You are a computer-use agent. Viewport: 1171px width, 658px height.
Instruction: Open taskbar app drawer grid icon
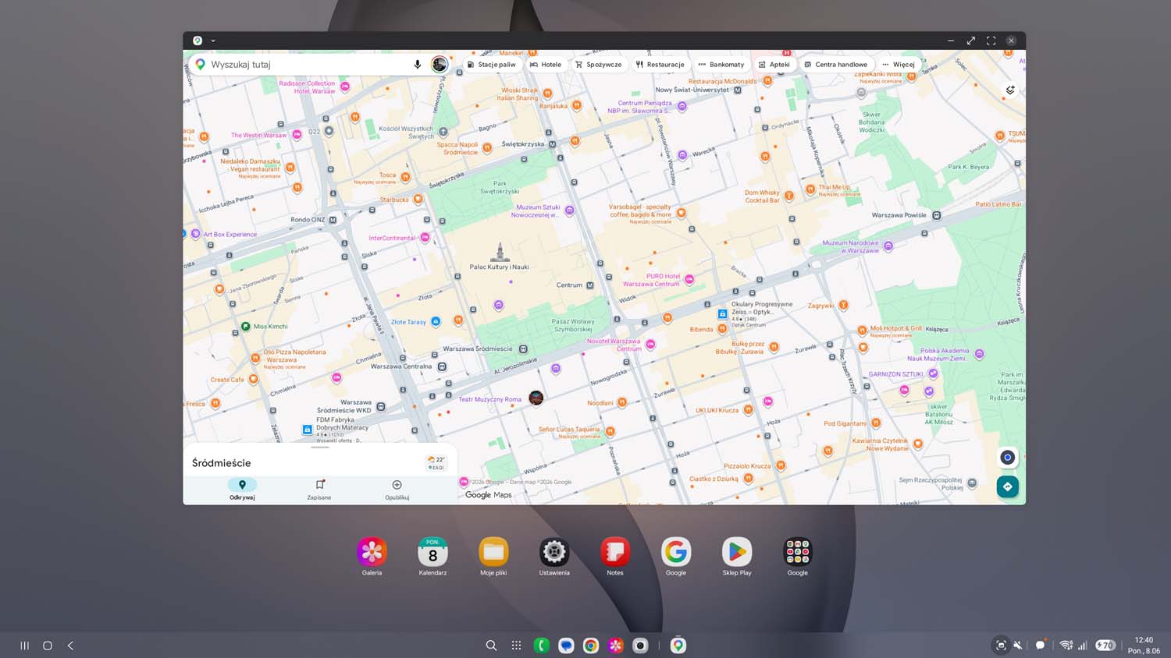(516, 646)
